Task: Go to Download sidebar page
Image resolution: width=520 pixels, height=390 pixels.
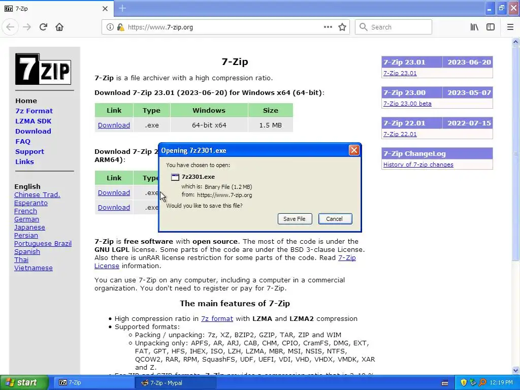Action: tap(33, 132)
